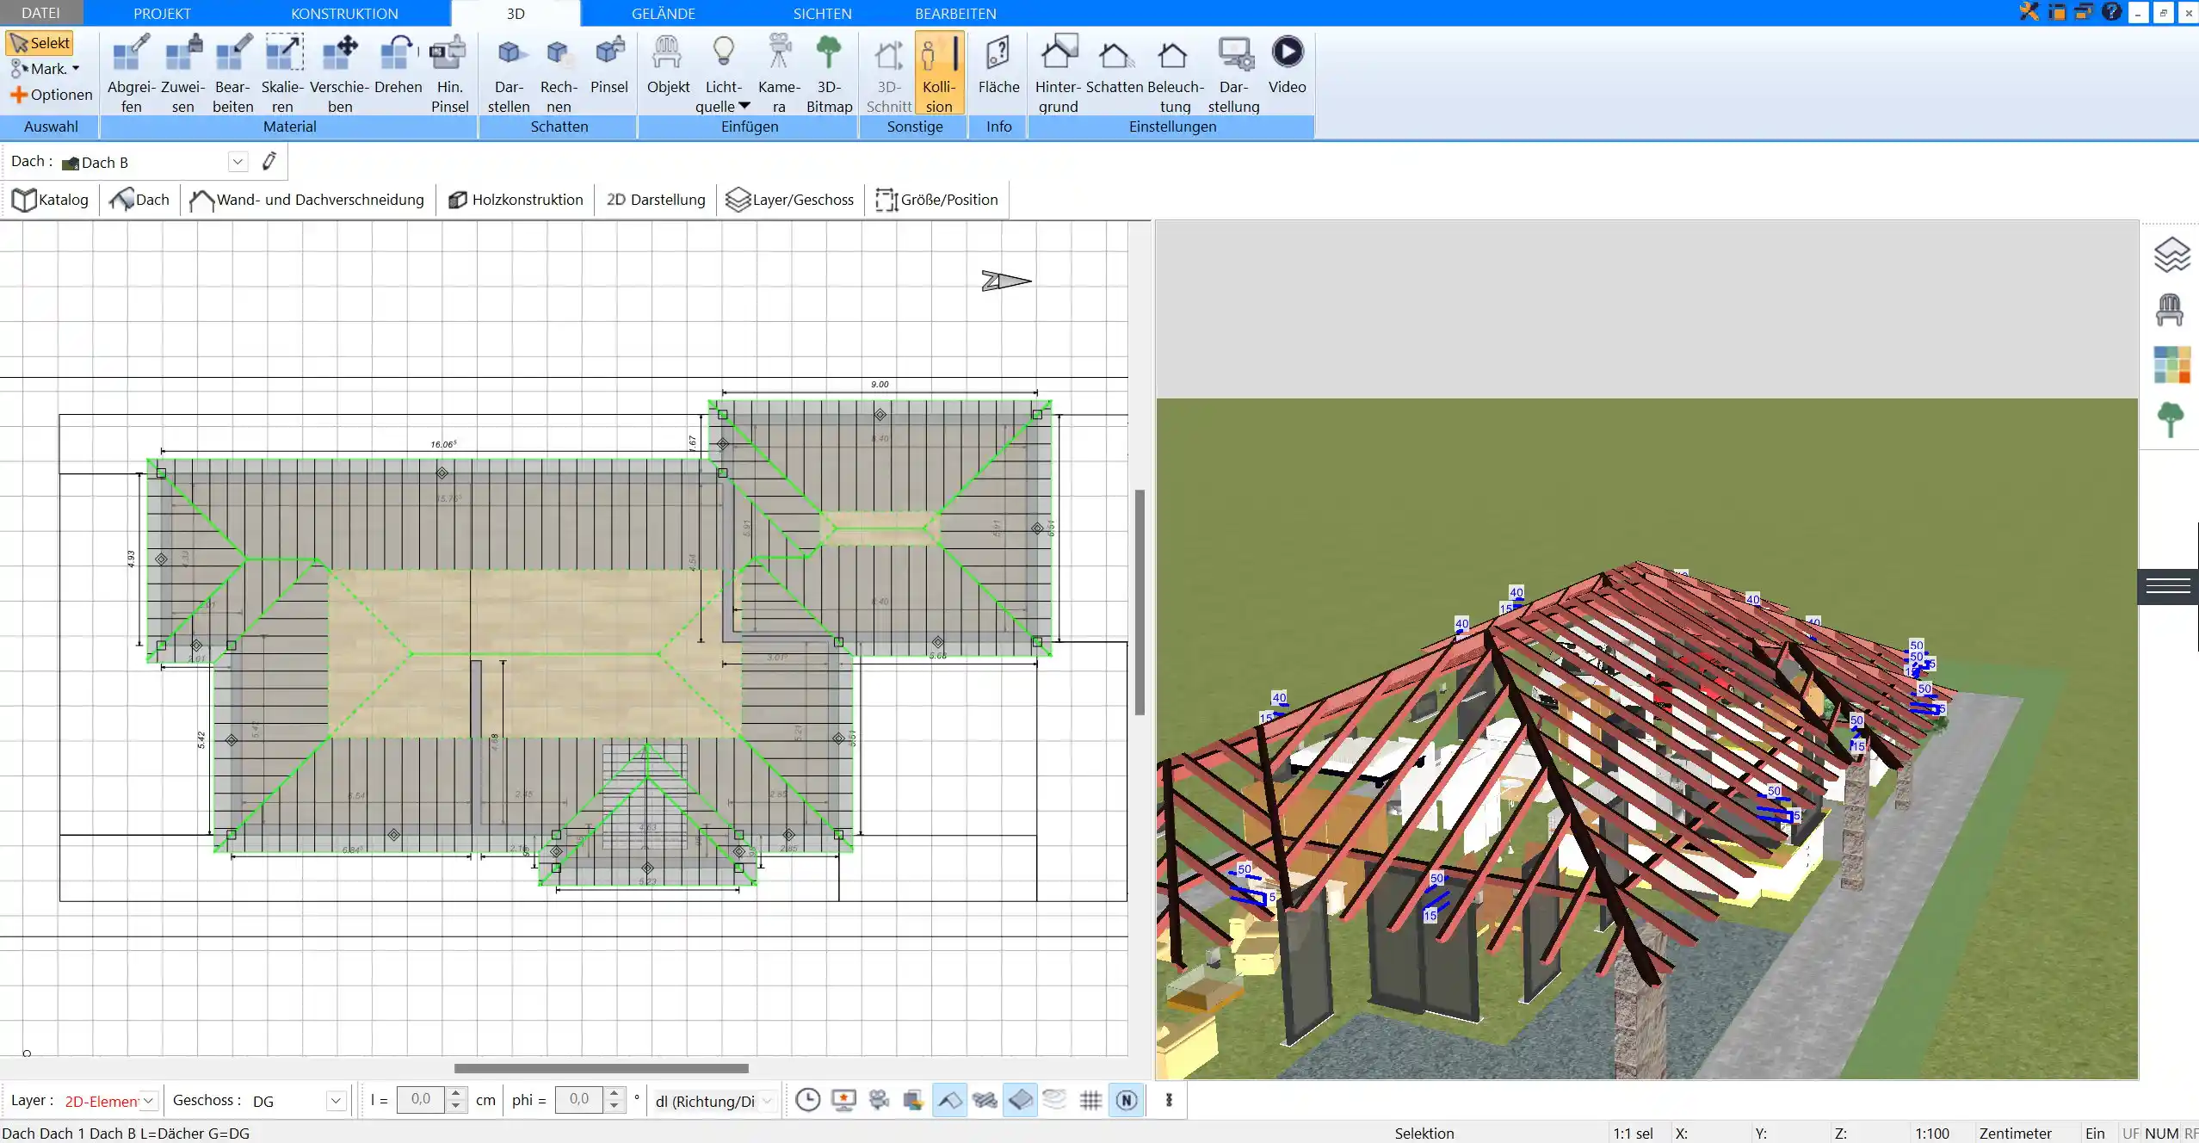Toggle the north arrow N button

(x=1127, y=1100)
